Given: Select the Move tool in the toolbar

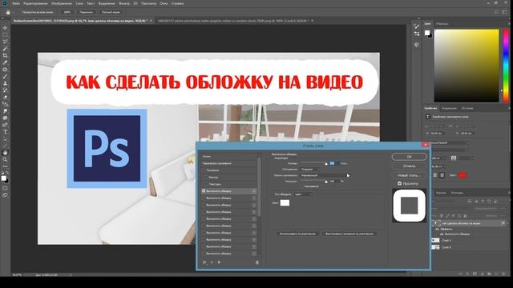Looking at the screenshot, I should (5, 28).
